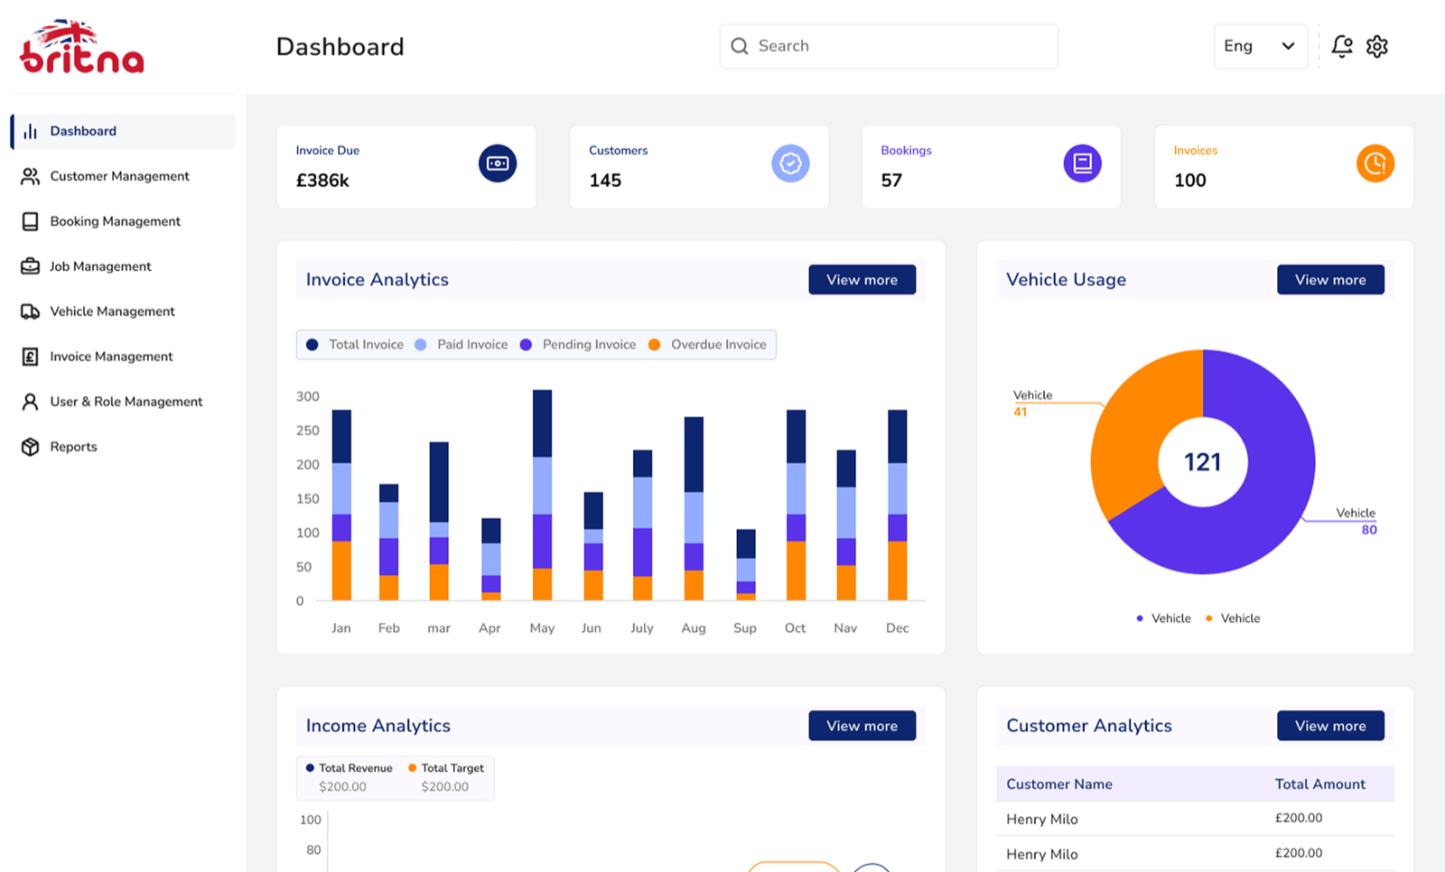Open the notifications bell
The width and height of the screenshot is (1445, 872).
click(1342, 46)
